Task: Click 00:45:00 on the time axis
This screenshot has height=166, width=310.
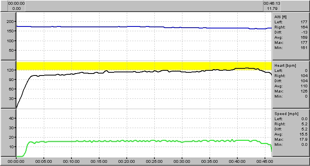Action: 265,161
